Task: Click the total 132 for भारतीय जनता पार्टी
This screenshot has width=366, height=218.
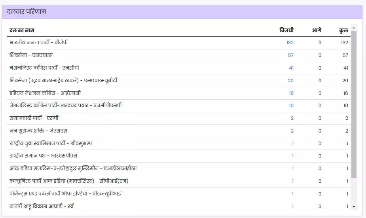Action: click(x=344, y=43)
